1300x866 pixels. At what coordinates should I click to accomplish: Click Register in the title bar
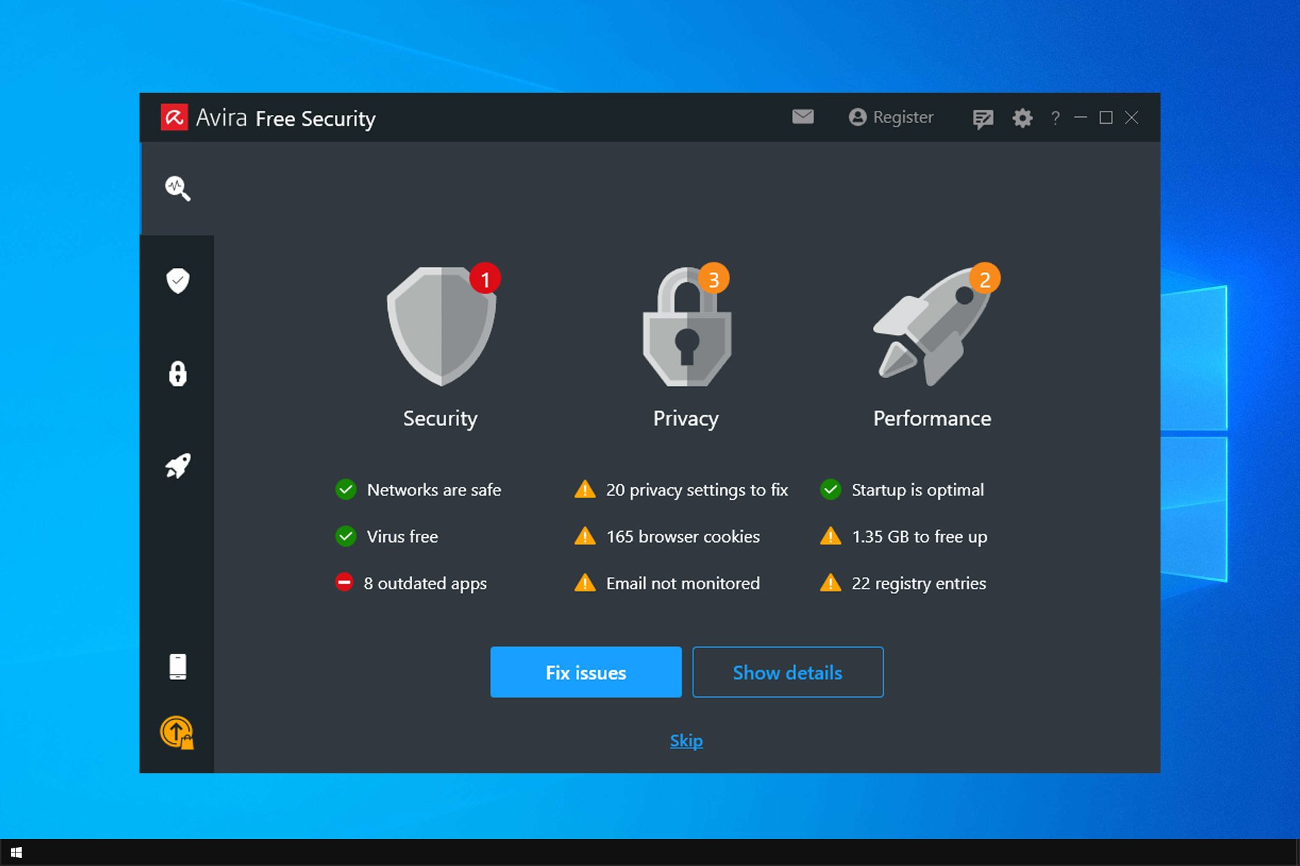click(x=891, y=117)
